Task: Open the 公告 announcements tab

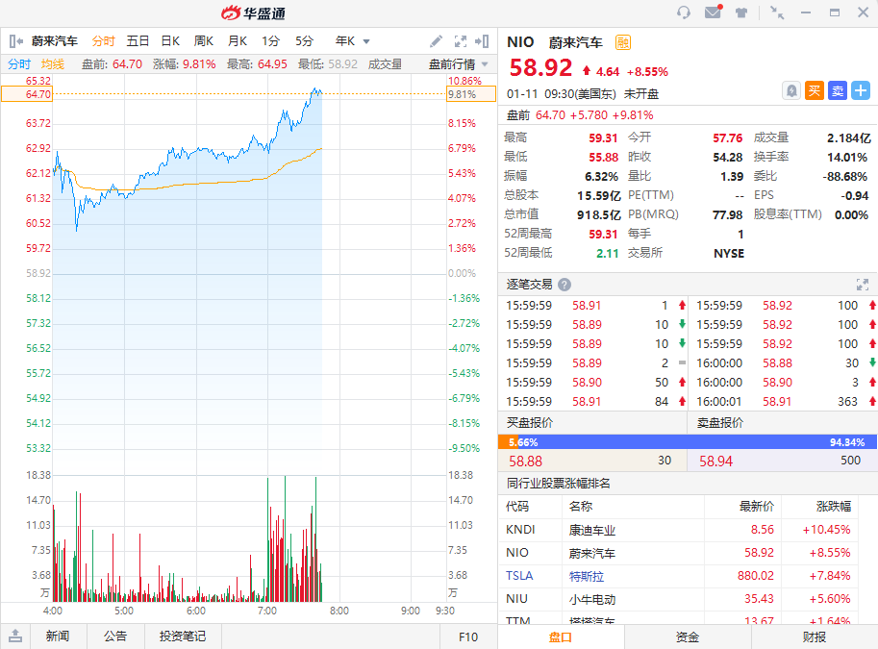Action: 115,637
